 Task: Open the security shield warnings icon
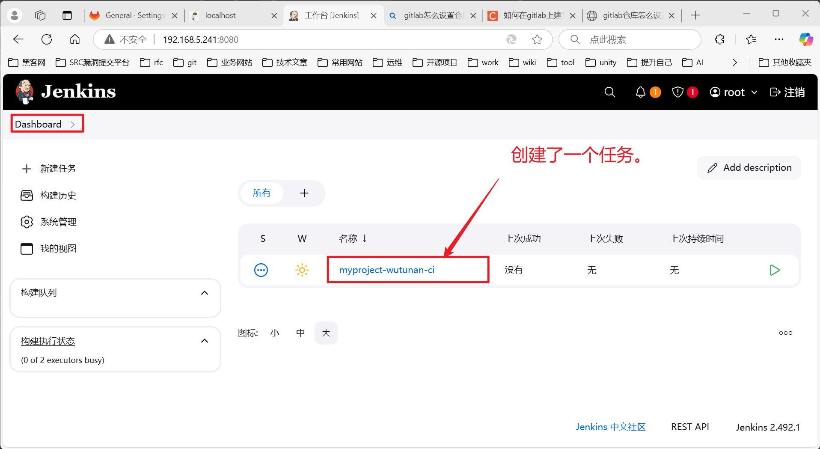(x=677, y=92)
